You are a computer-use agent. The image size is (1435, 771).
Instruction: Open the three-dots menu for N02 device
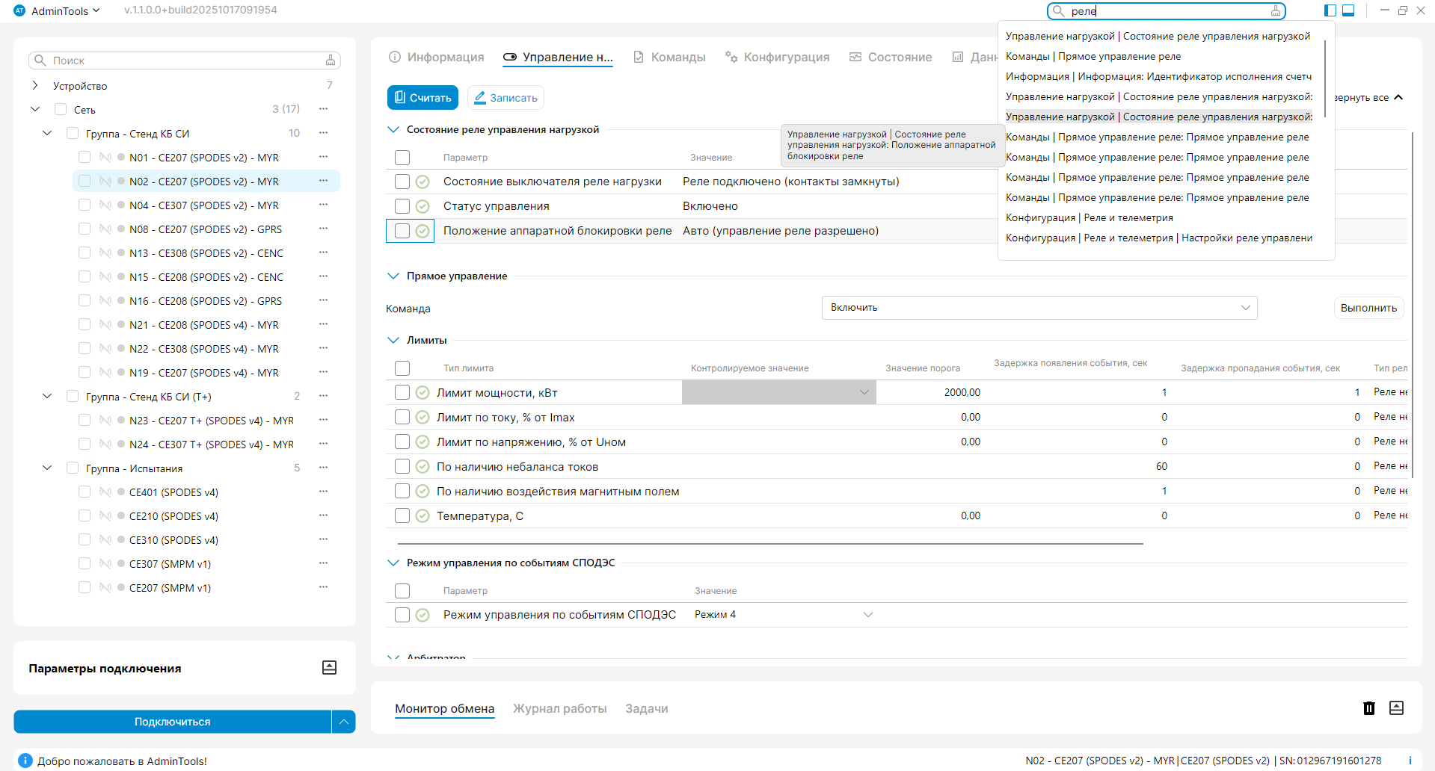(323, 181)
